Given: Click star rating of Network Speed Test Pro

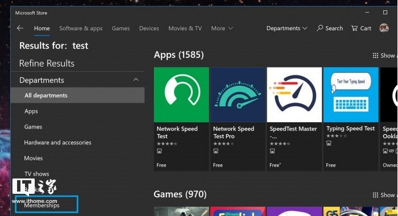Looking at the screenshot, I should coord(223,144).
